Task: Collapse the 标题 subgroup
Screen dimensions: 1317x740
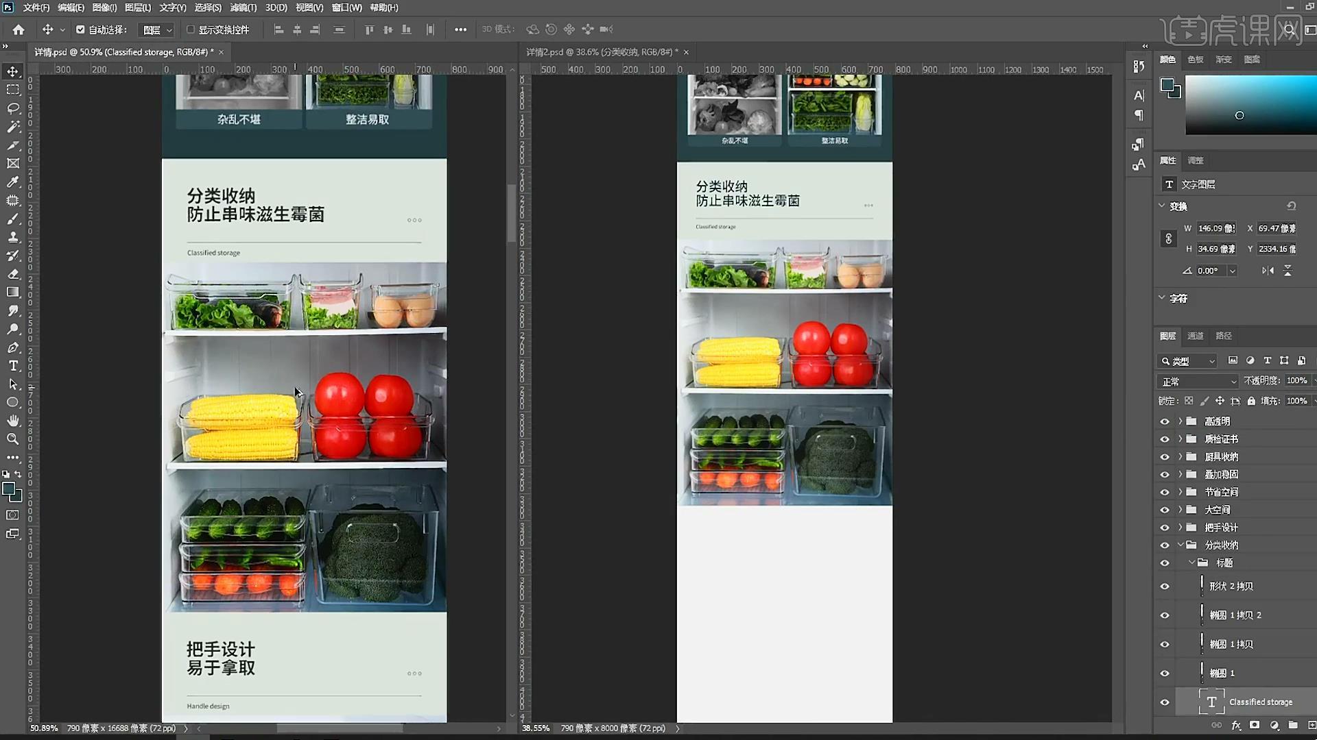Action: point(1191,563)
